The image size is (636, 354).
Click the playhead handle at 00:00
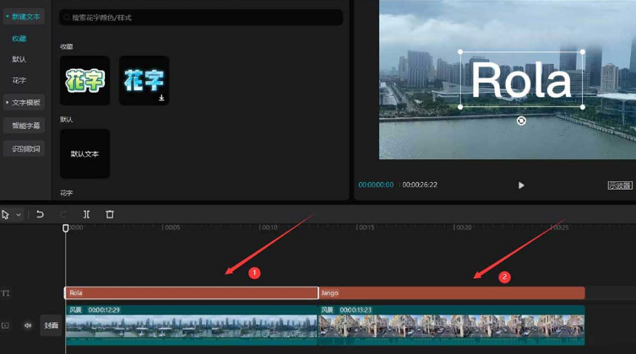66,228
